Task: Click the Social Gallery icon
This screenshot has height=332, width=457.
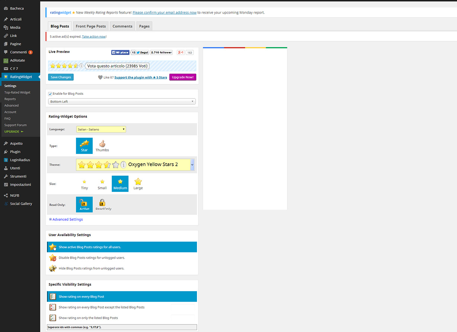Action: tap(6, 204)
